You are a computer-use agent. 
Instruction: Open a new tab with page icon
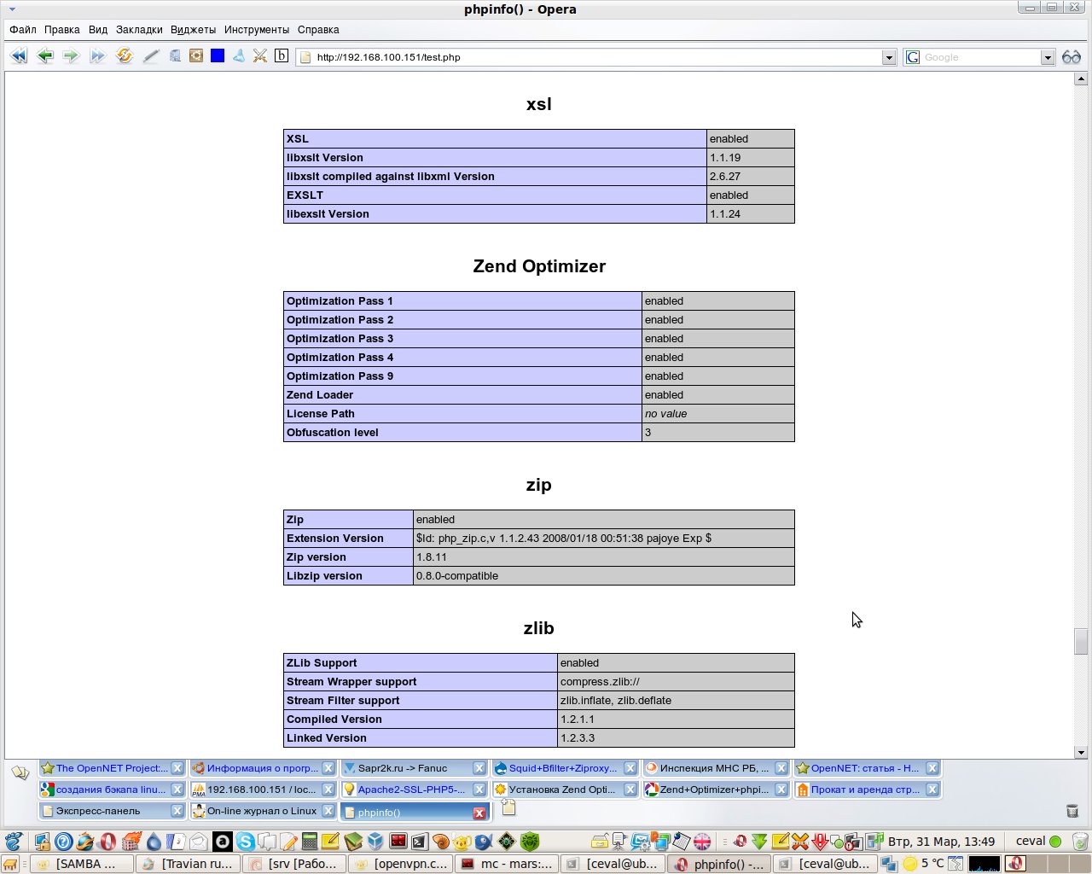pos(508,807)
